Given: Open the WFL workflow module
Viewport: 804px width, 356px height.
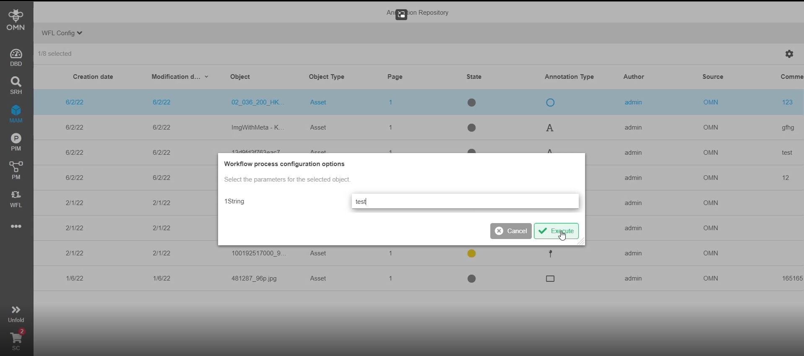Looking at the screenshot, I should [x=16, y=199].
